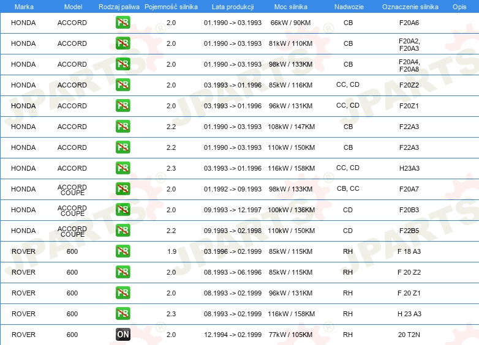Click the production years 01.1992 -> 09.1993
Viewport: 479px width, 345px height.
(x=233, y=189)
